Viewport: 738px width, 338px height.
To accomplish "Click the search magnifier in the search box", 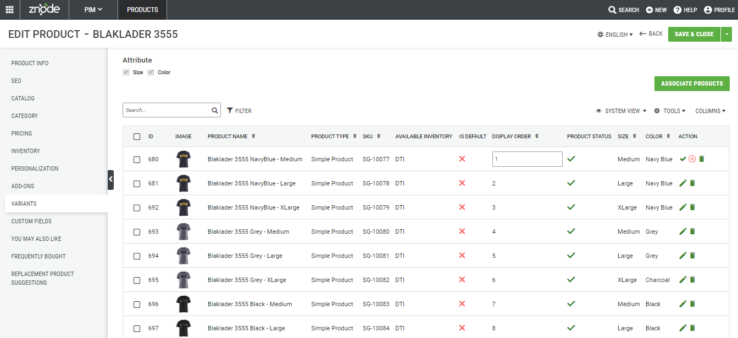I will click(215, 110).
